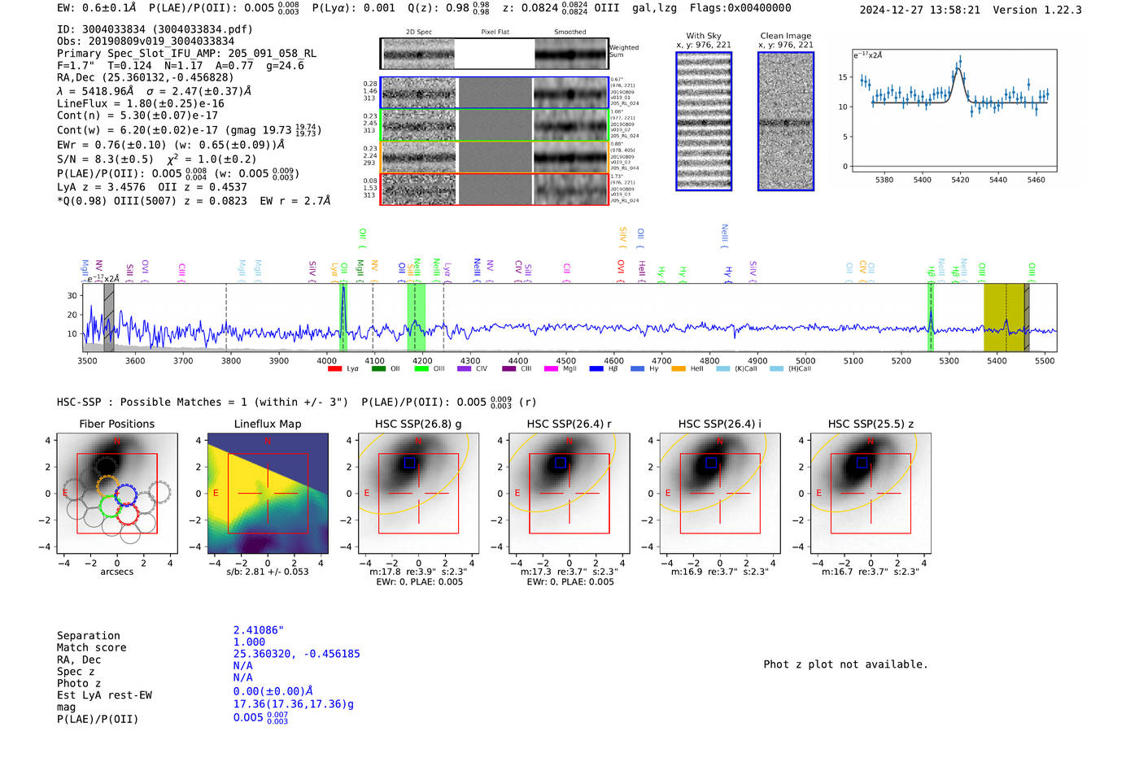
Task: Open the HSC SSP(26.4) i image
Action: point(719,494)
